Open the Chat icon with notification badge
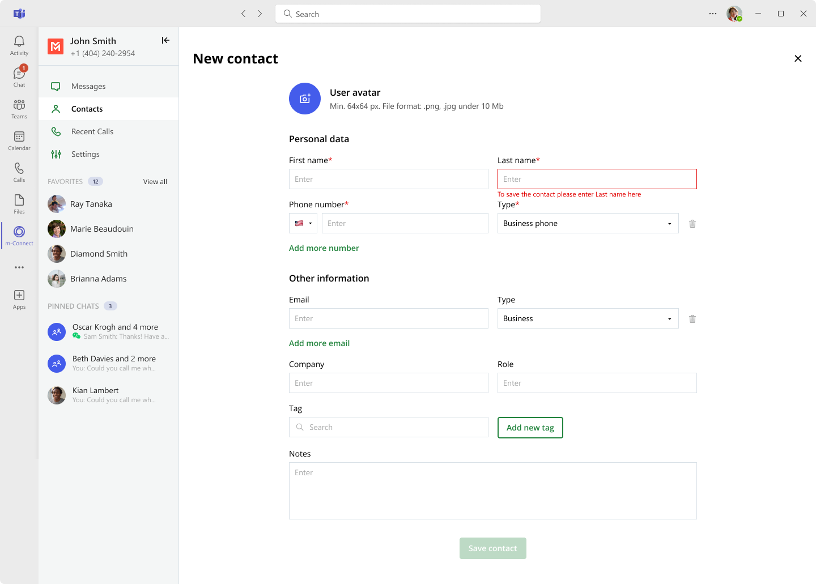The image size is (816, 584). [x=19, y=75]
